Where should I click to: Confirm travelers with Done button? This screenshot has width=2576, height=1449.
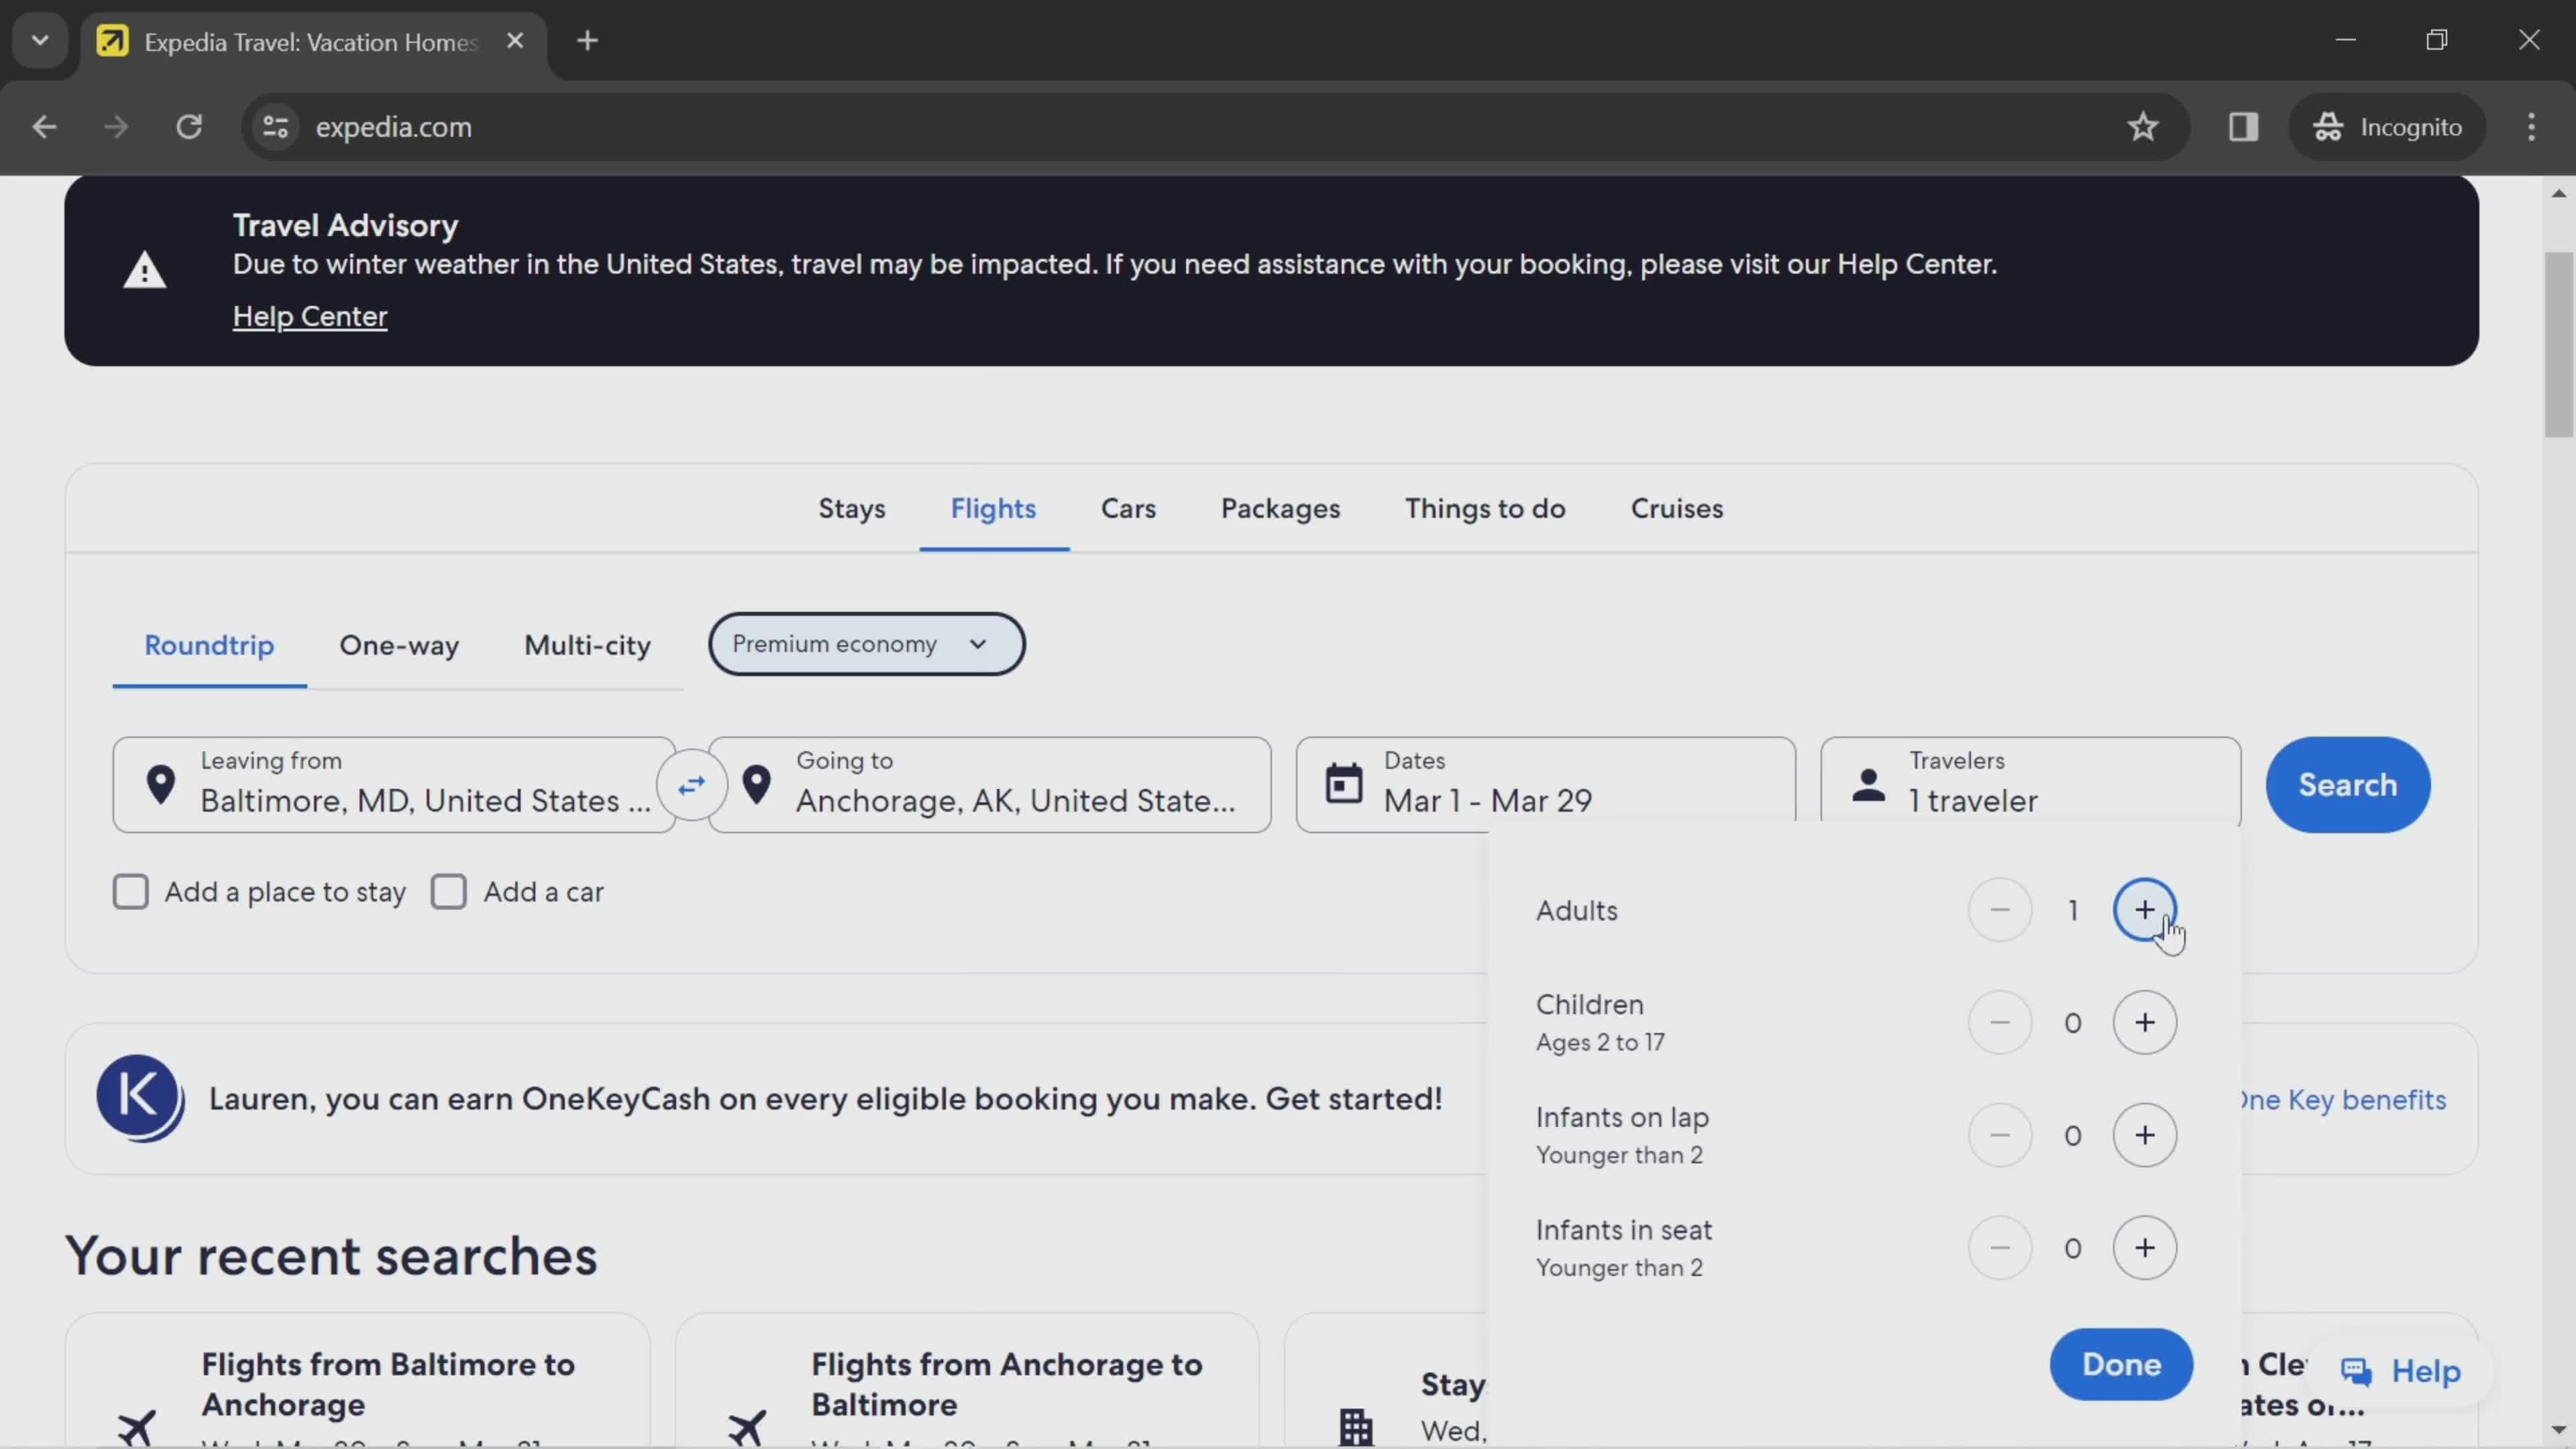pyautogui.click(x=2121, y=1364)
